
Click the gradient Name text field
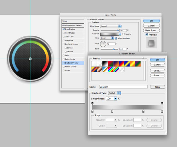pyautogui.click(x=123, y=87)
